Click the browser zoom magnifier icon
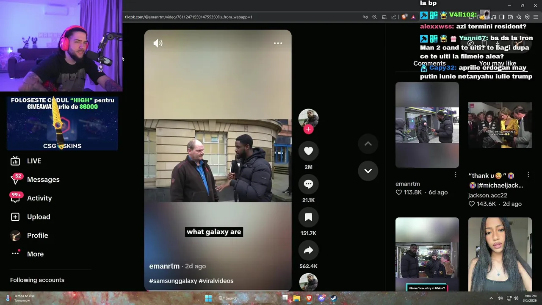The image size is (542, 305). click(x=374, y=17)
